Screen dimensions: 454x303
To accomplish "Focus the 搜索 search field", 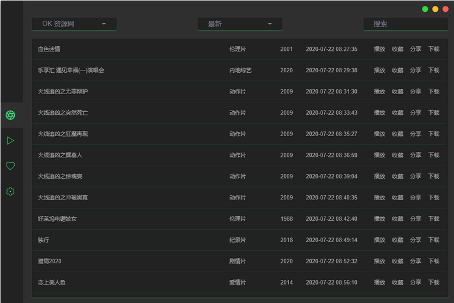I will point(405,24).
